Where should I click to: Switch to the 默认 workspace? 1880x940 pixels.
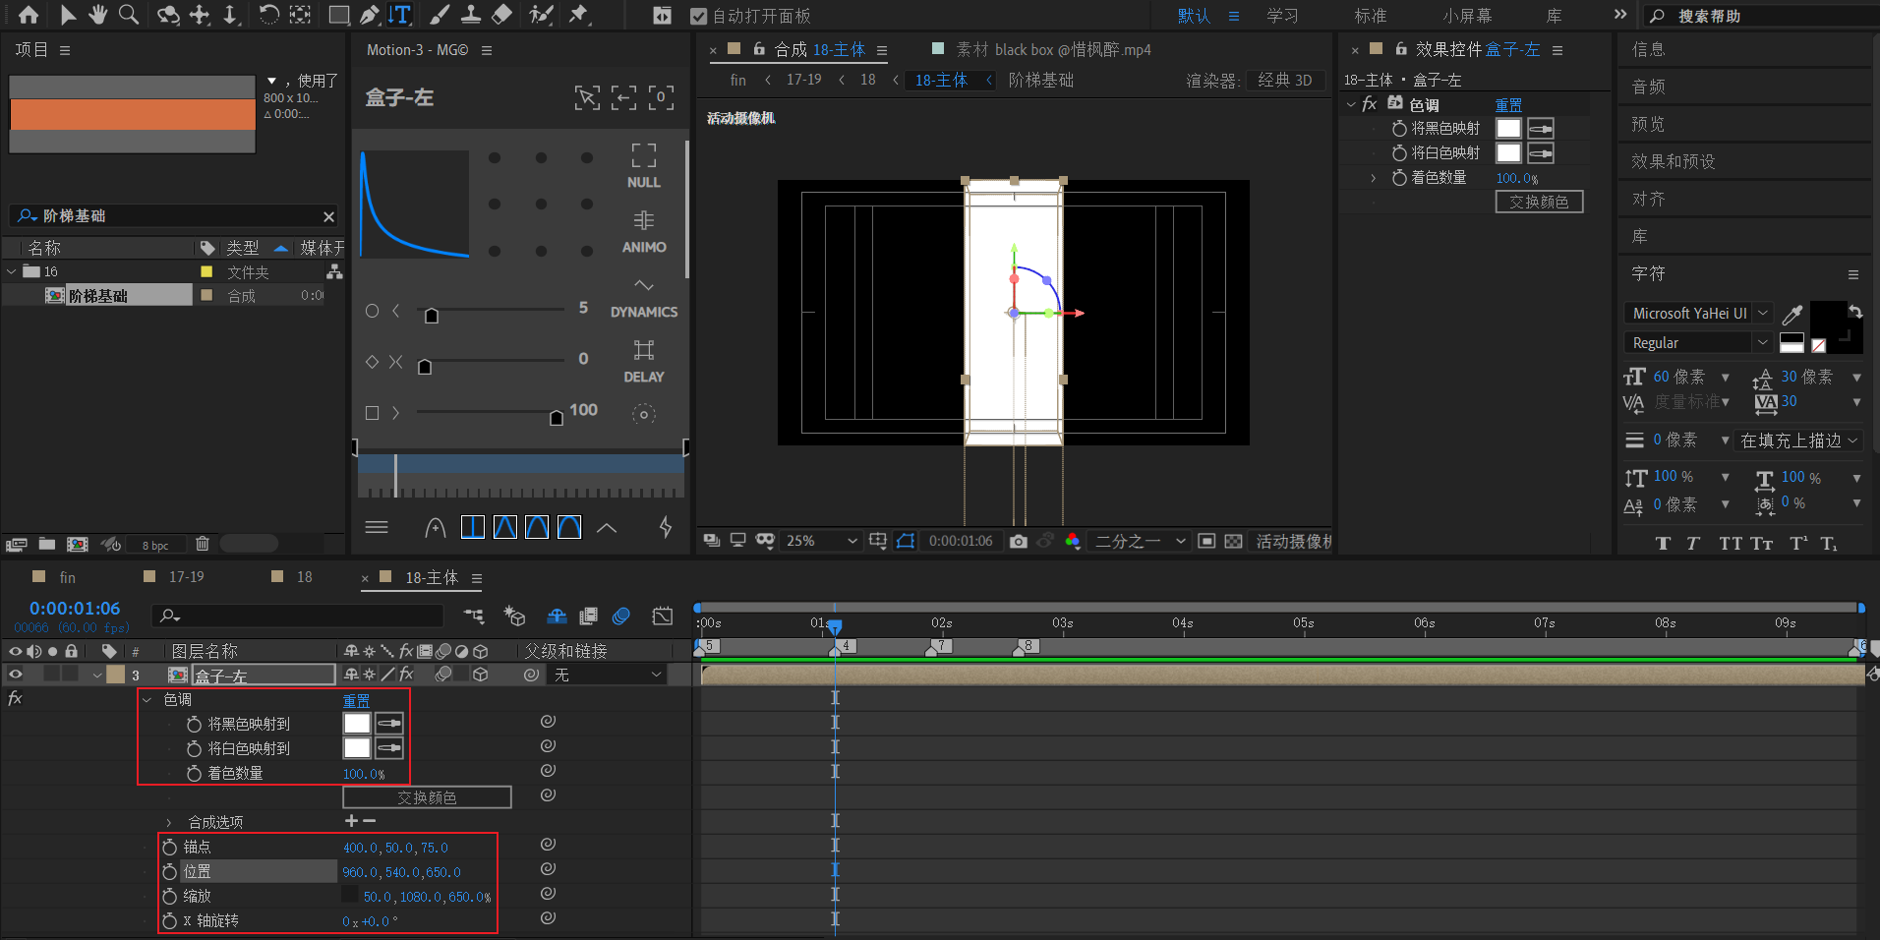(1194, 16)
